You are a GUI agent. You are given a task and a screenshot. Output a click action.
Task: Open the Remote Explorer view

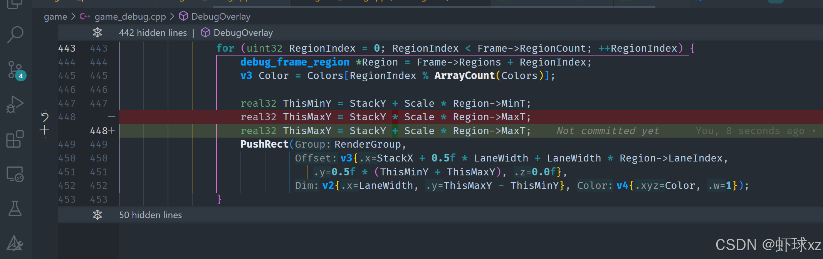pos(15,174)
